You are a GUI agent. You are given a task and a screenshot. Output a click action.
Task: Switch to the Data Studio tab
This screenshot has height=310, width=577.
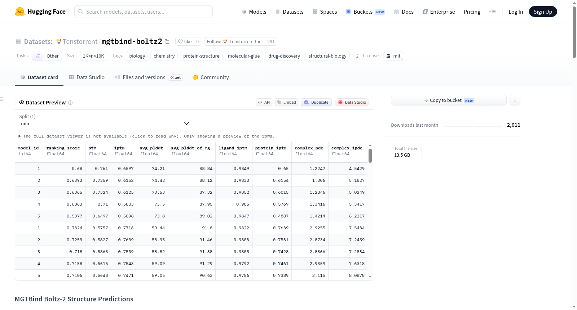click(x=87, y=77)
